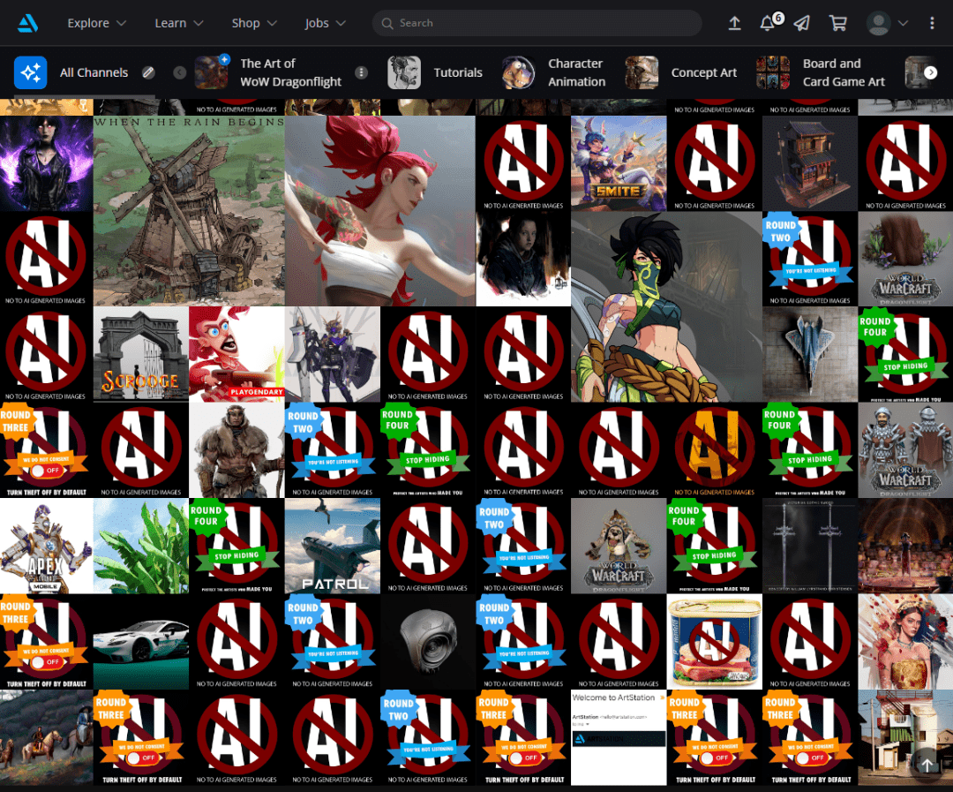This screenshot has width=953, height=792.
Task: Open the horse riders landscape thumbnail
Action: (x=46, y=737)
